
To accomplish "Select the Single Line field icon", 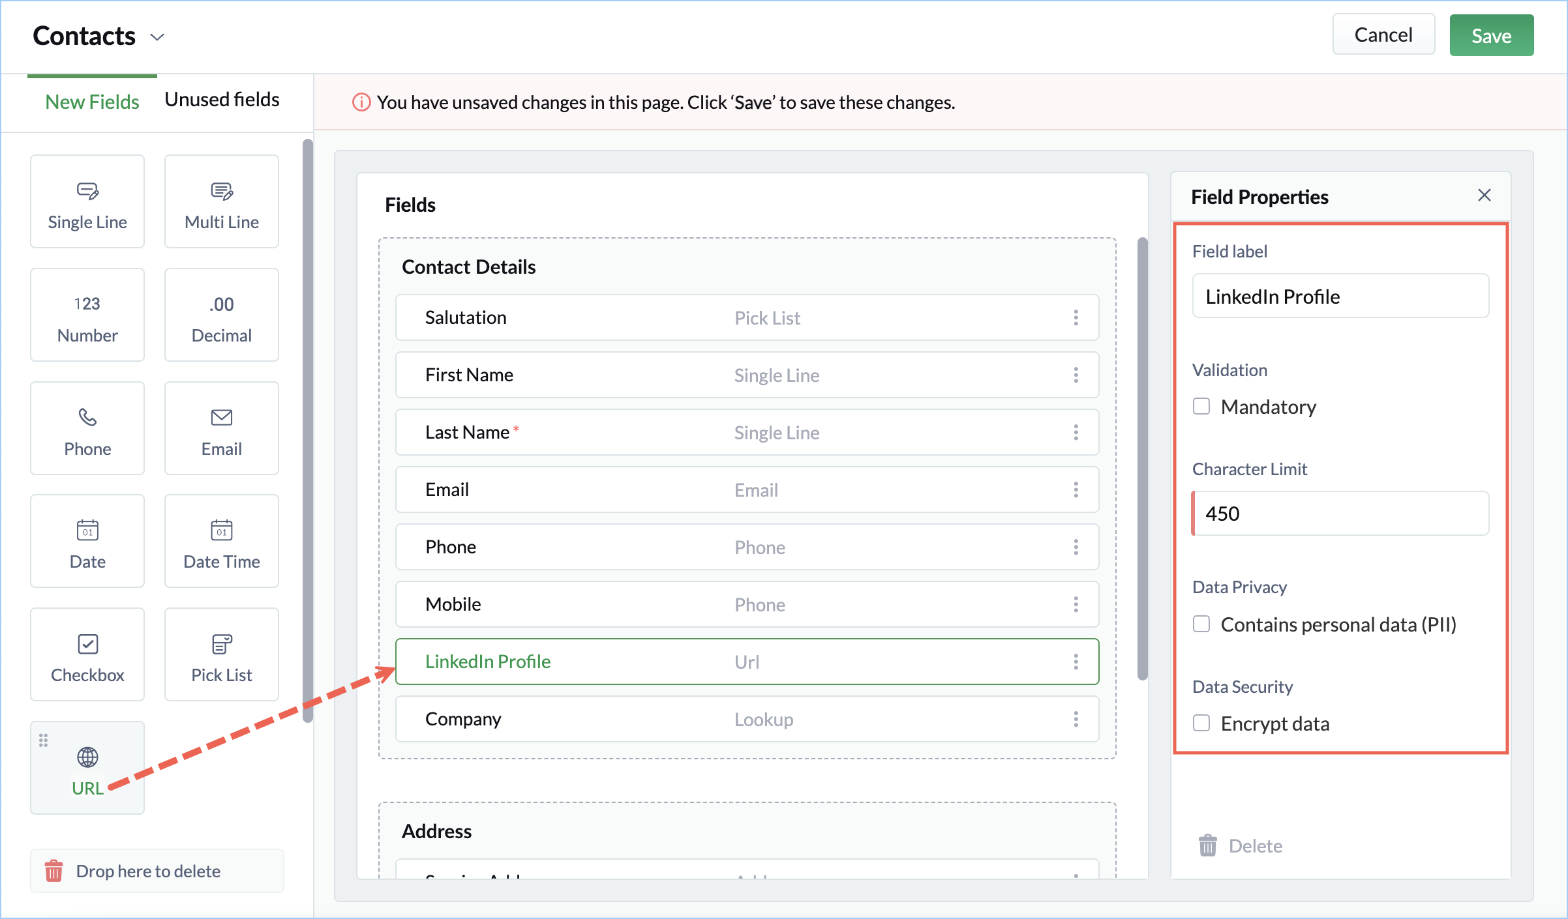I will [x=87, y=191].
